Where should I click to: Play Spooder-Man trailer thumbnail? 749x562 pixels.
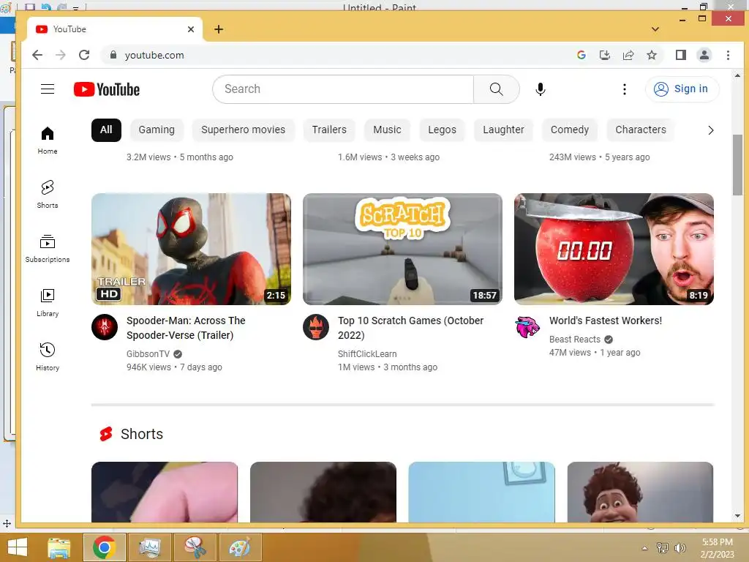191,249
